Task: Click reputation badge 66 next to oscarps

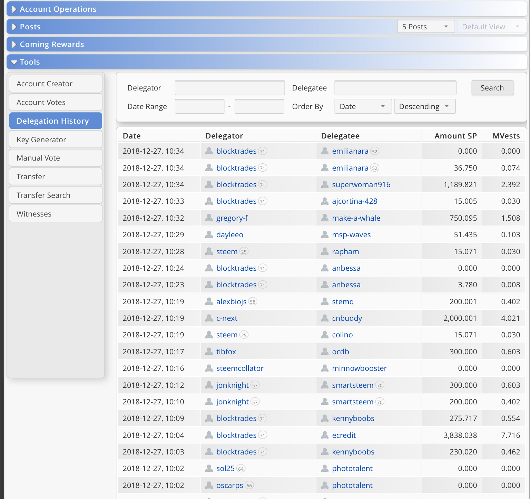Action: (x=249, y=486)
